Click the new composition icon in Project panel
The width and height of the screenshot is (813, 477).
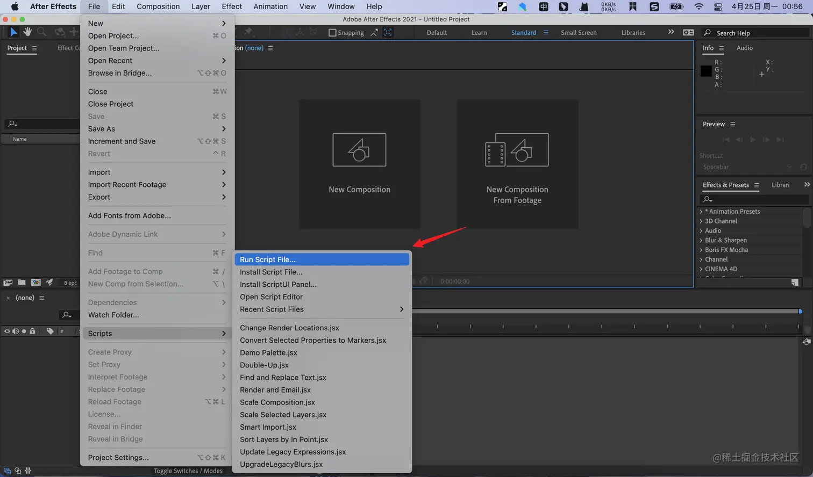coord(35,283)
